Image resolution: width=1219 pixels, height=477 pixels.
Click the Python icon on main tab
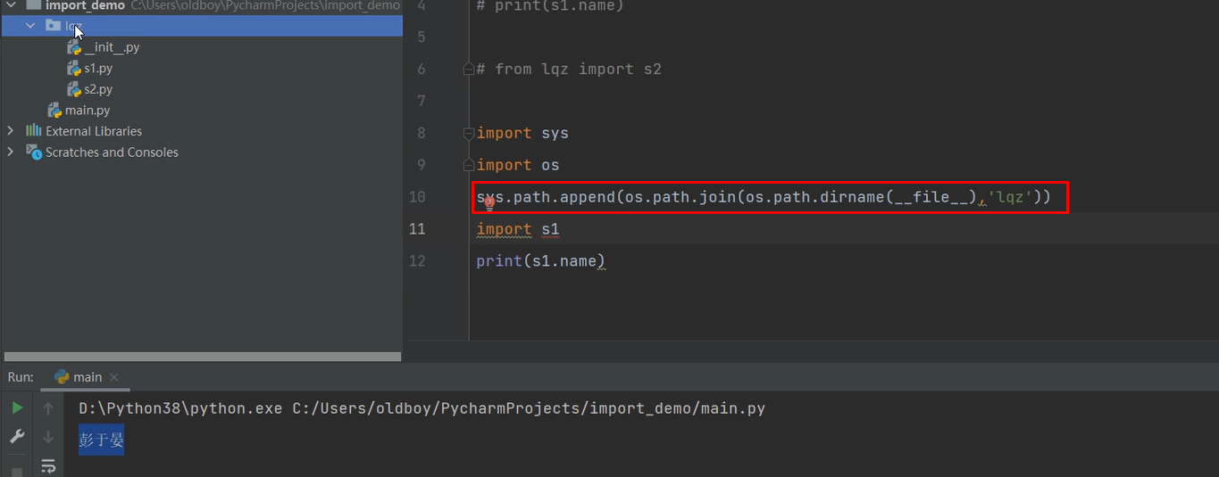(x=62, y=377)
